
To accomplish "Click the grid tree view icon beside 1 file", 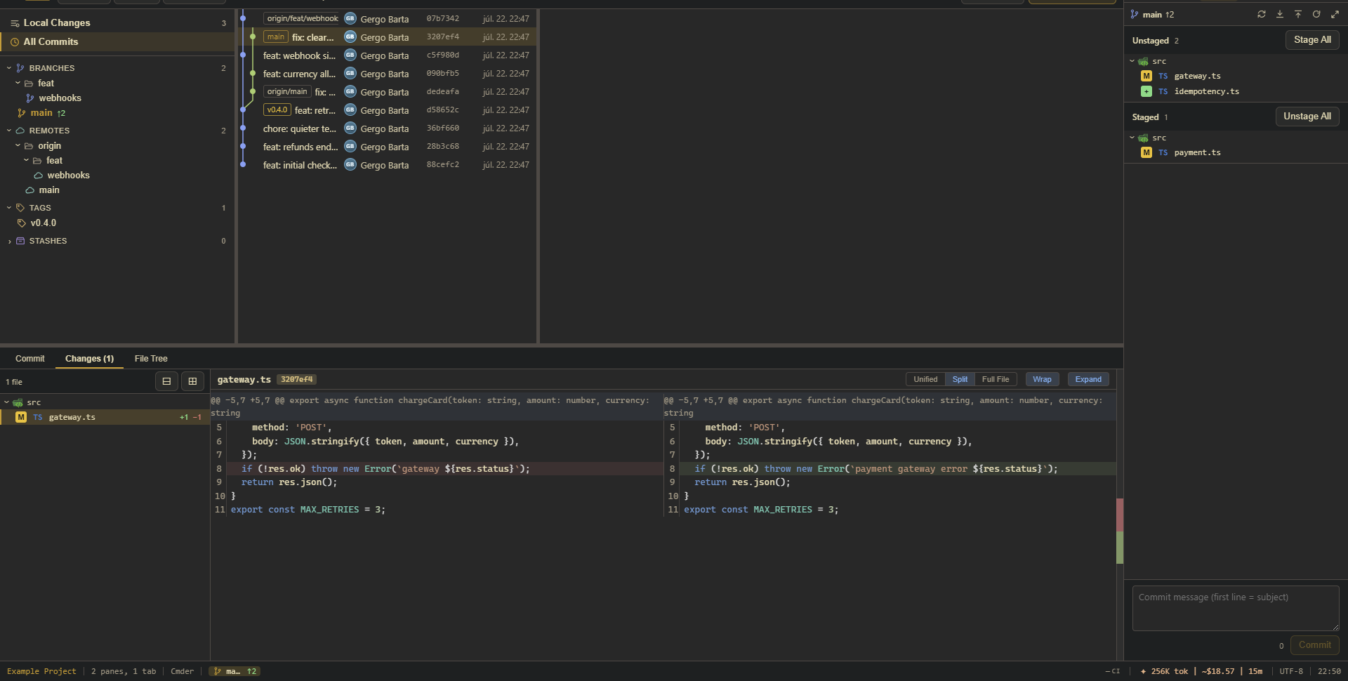I will [192, 381].
